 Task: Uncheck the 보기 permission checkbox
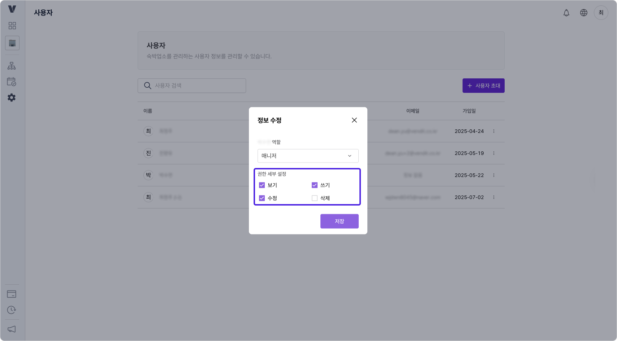click(x=262, y=185)
